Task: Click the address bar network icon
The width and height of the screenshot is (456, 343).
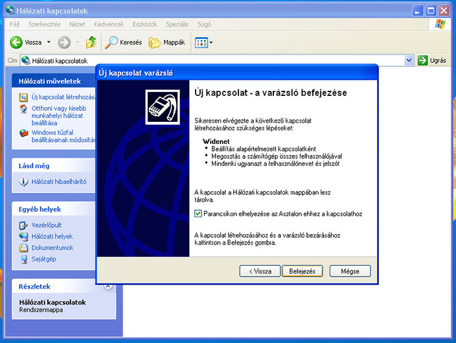Action: point(26,60)
